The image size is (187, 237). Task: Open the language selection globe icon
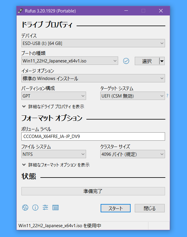coord(25,208)
